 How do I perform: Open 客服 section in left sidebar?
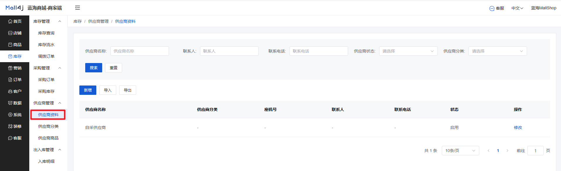point(15,138)
